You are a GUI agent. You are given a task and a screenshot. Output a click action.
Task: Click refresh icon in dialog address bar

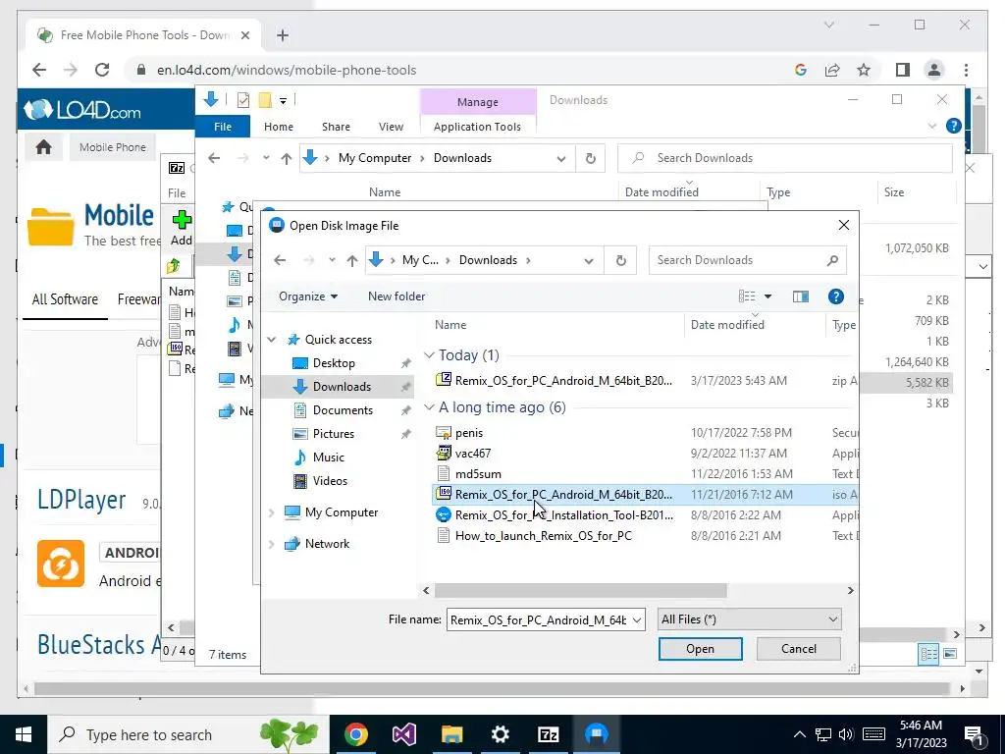620,260
